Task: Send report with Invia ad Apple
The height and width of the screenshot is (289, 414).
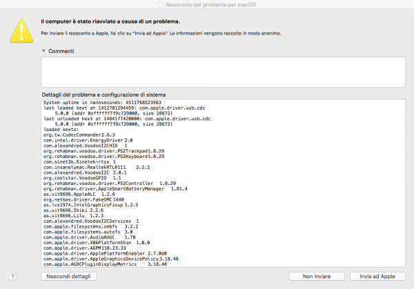Action: 377,277
